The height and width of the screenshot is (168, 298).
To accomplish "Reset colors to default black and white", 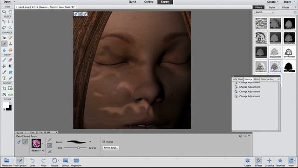I will coord(4,109).
